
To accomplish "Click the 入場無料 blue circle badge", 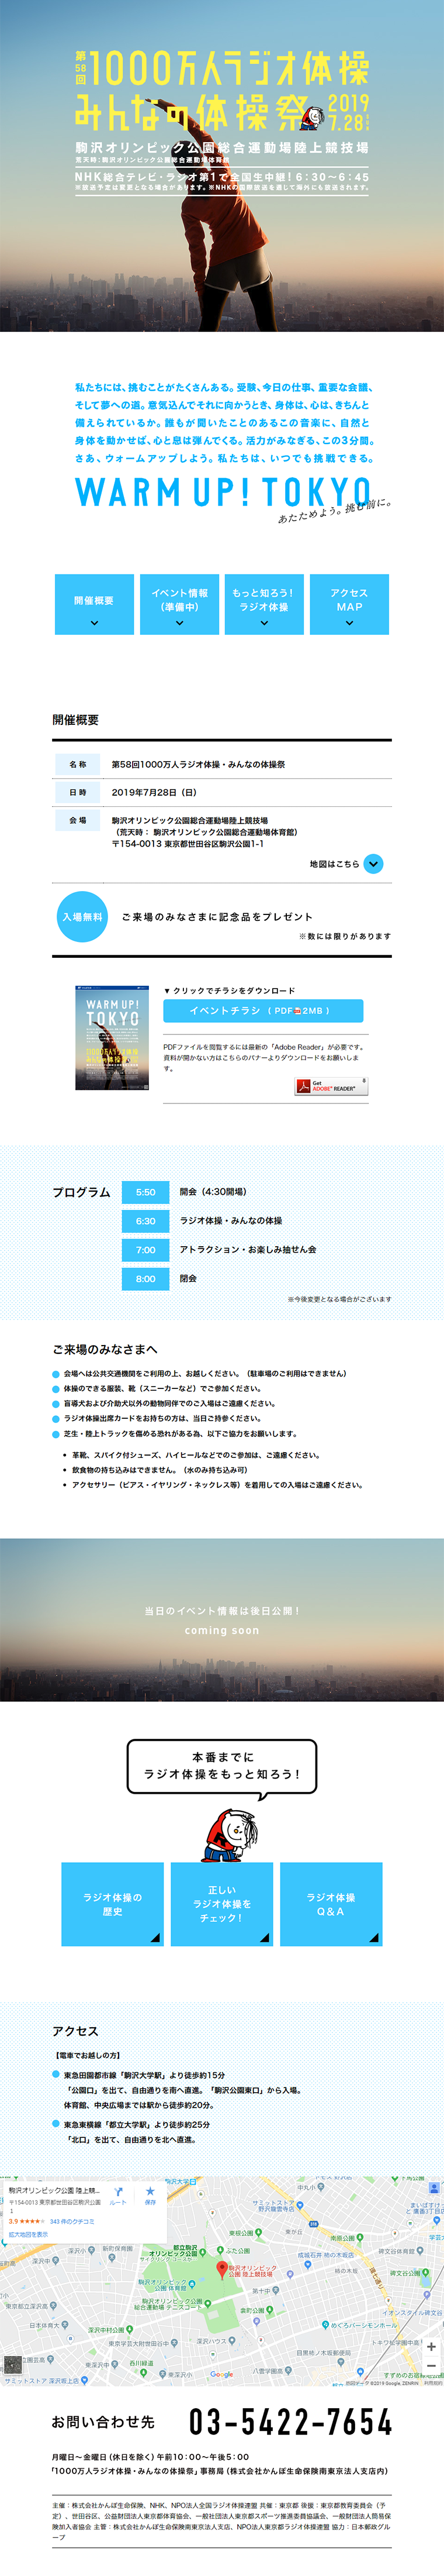I will point(82,916).
